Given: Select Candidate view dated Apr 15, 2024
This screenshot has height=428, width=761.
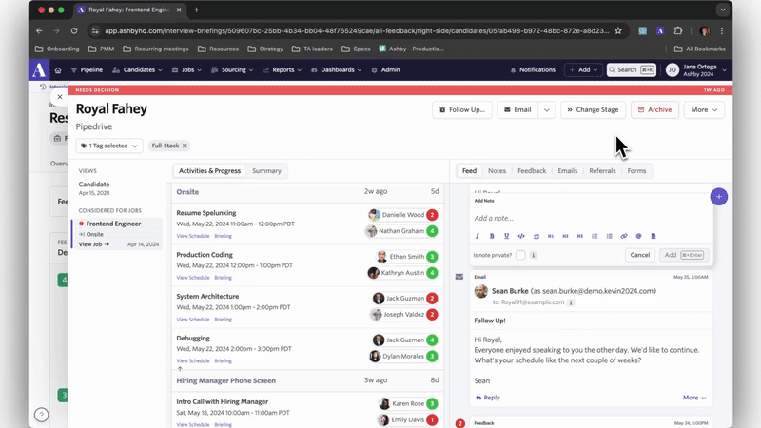Looking at the screenshot, I should [94, 188].
